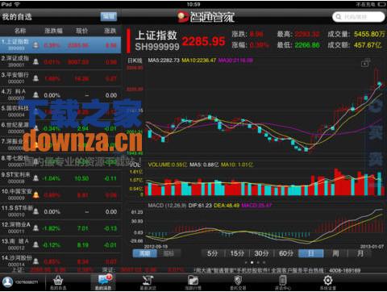Switch chart to 15分 period

coord(237,253)
